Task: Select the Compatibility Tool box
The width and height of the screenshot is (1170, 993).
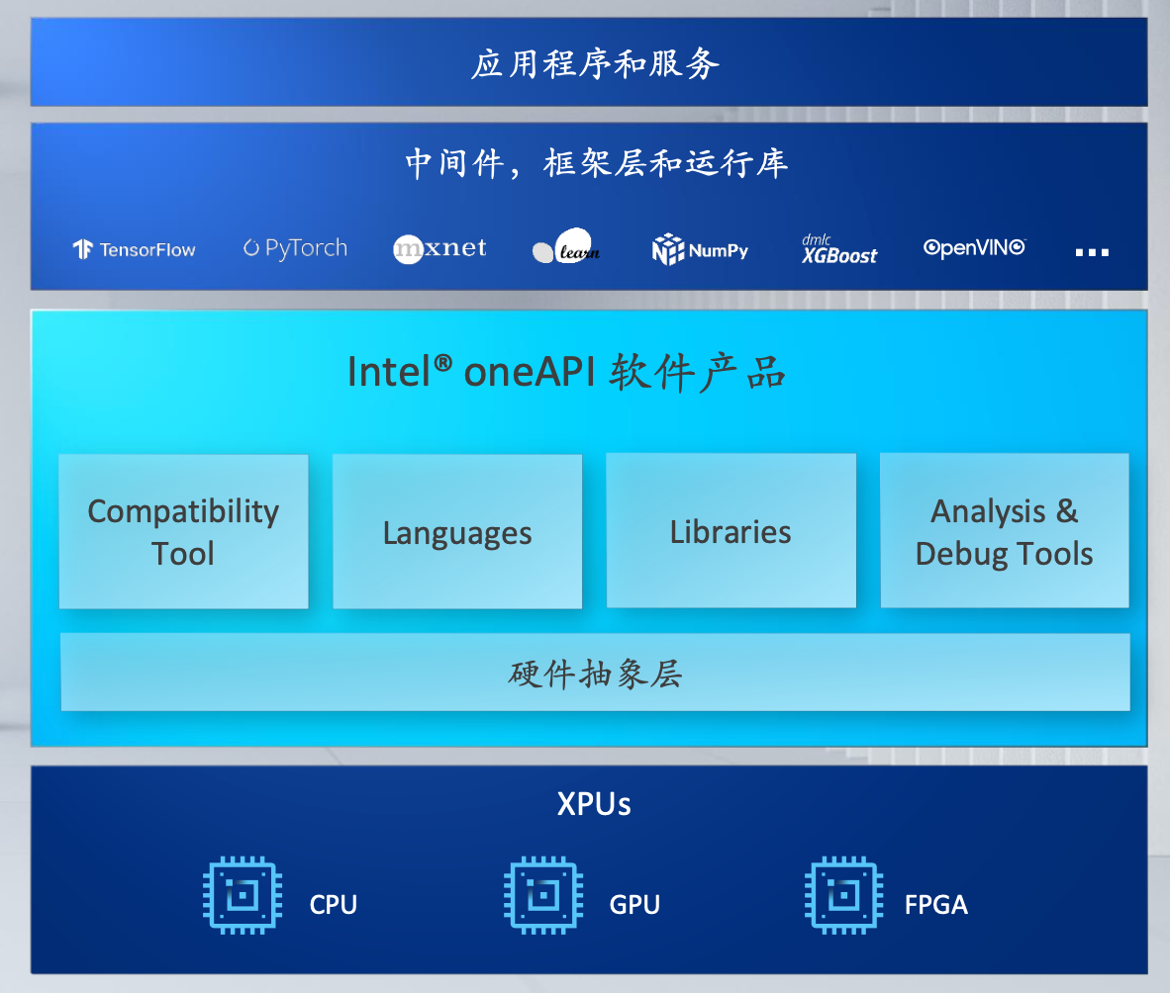Action: coord(183,531)
